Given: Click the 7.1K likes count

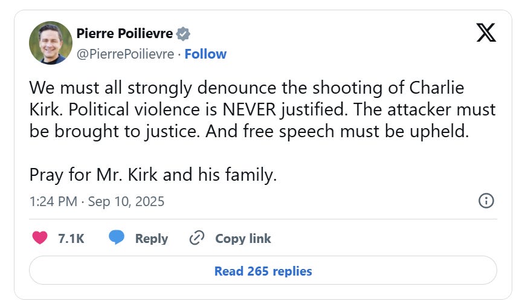Looking at the screenshot, I should 71,239.
